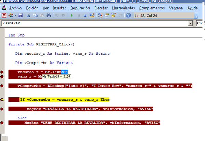Toggle breakpoint on REVÁLIDA YA REGISTRADA line
The image size is (205, 141).
point(2,109)
